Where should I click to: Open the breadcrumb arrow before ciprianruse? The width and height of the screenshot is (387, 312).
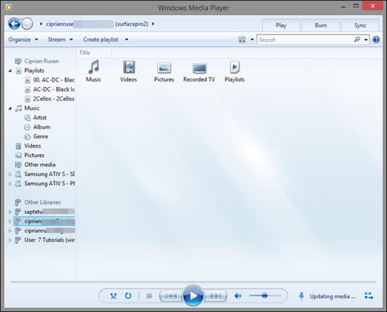click(x=41, y=24)
